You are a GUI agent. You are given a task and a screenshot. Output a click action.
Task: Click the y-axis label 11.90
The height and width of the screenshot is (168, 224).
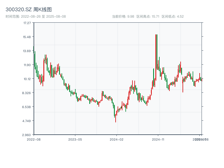[27, 65]
